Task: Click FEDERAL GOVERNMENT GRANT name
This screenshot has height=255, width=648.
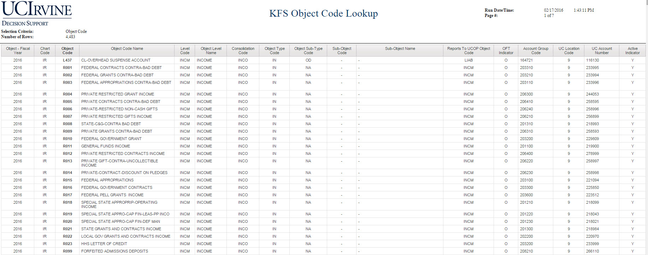Action: [x=111, y=139]
